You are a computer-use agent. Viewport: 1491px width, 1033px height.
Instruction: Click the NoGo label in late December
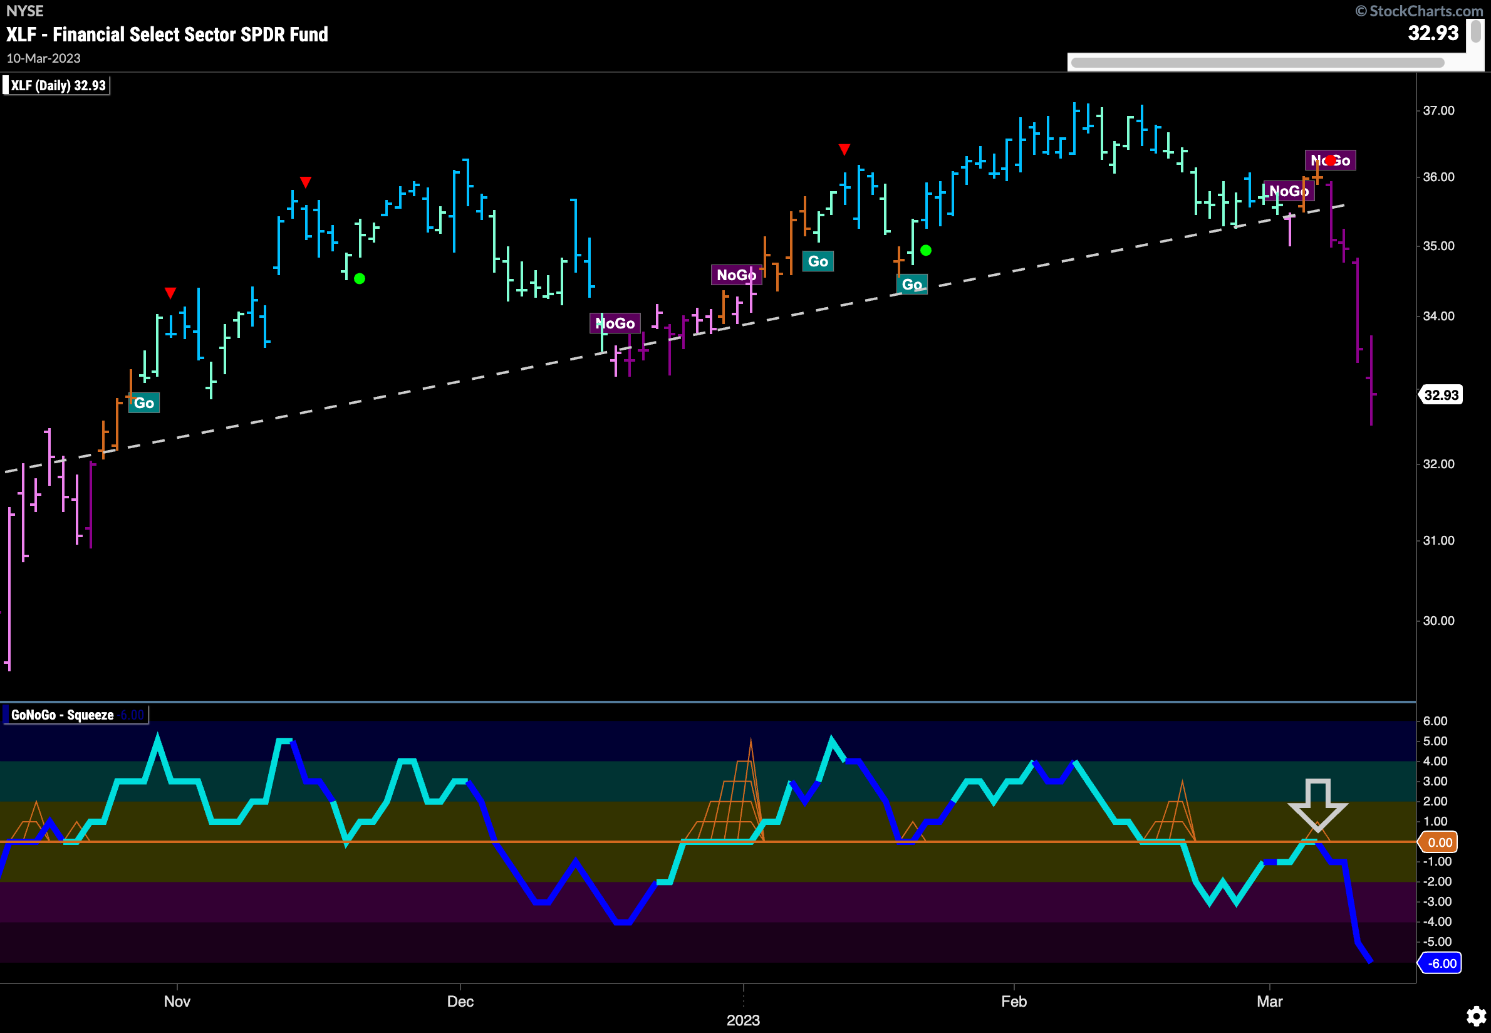point(736,275)
